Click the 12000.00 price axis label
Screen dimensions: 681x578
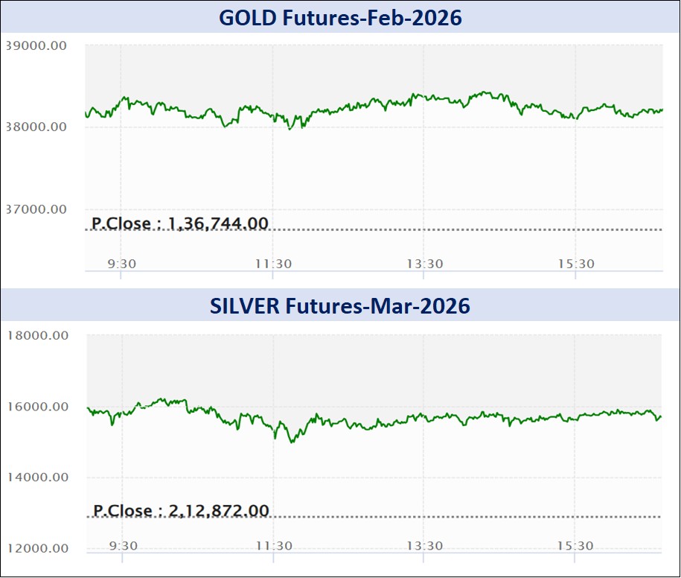click(36, 548)
